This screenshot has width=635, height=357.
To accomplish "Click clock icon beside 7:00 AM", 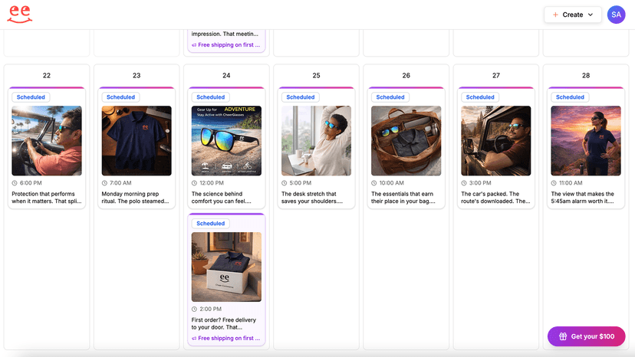I will (x=104, y=183).
